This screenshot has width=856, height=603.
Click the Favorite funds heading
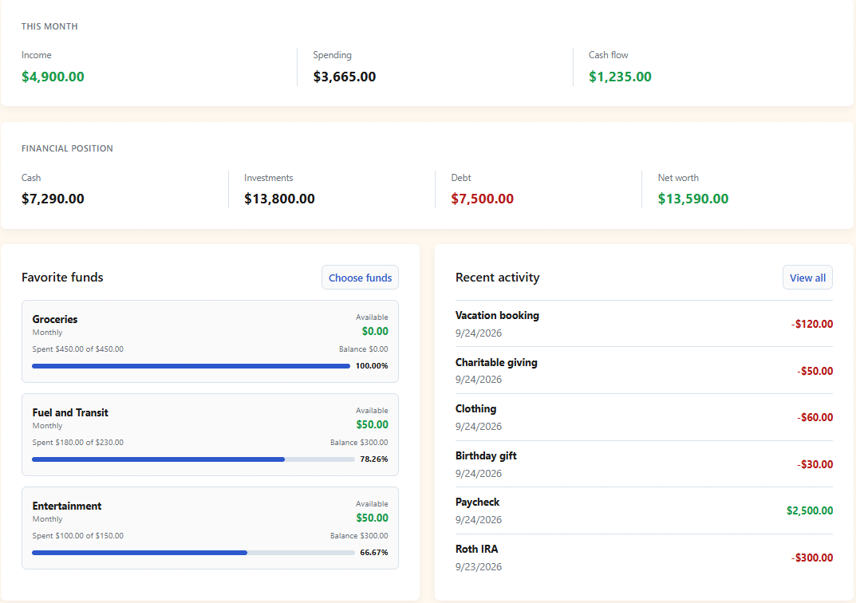tap(62, 278)
